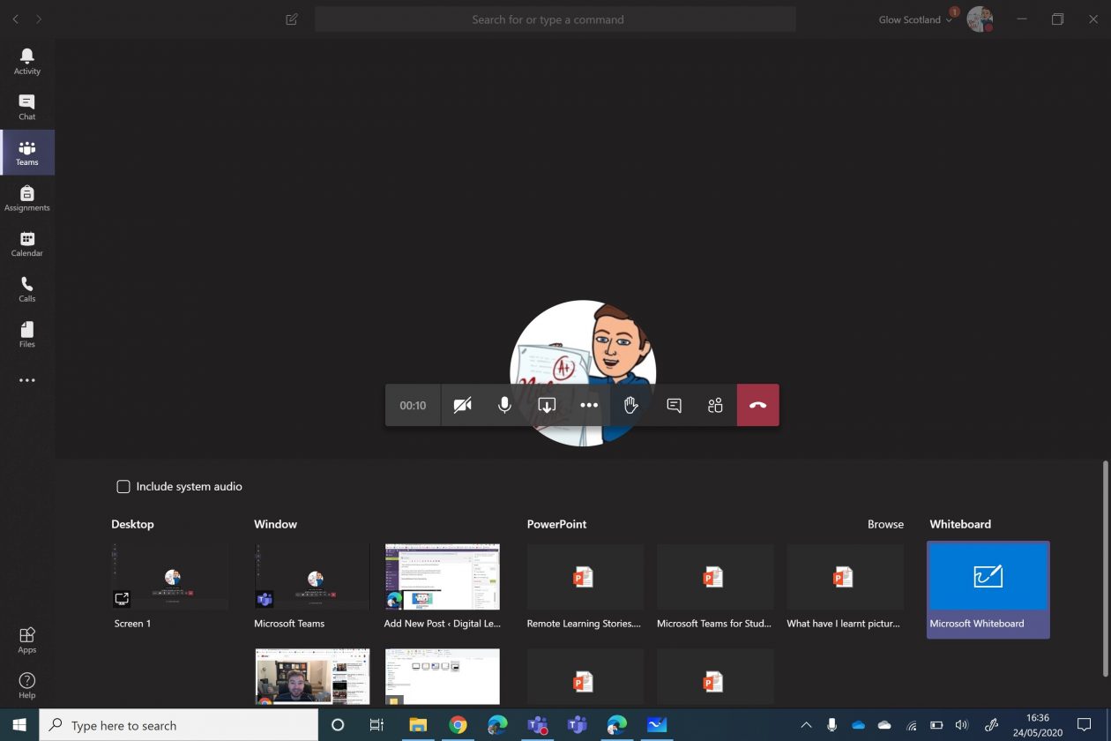Enable Include system audio checkbox
Image resolution: width=1111 pixels, height=741 pixels.
click(123, 486)
